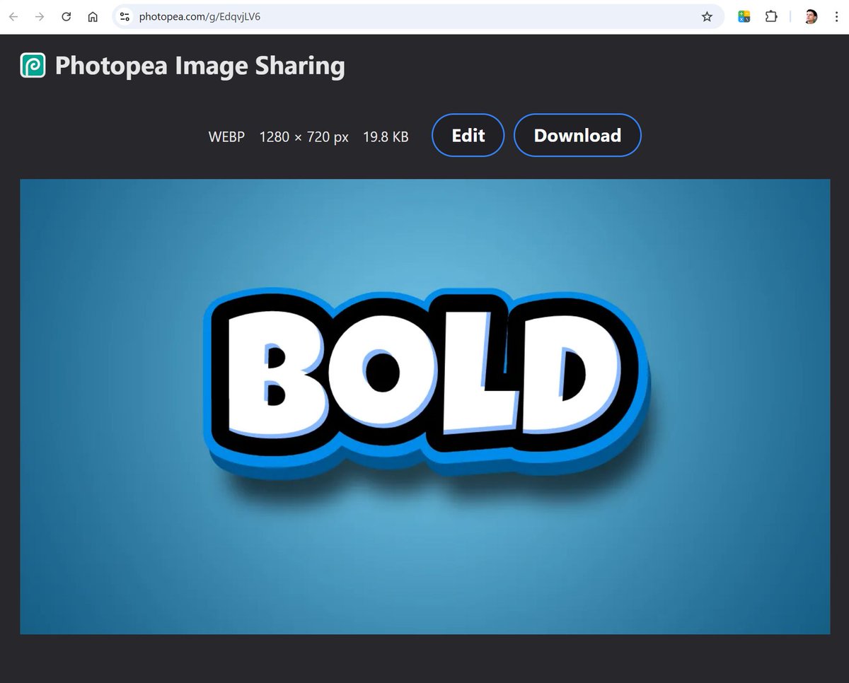Click the Photopea logo icon
849x683 pixels.
33,65
